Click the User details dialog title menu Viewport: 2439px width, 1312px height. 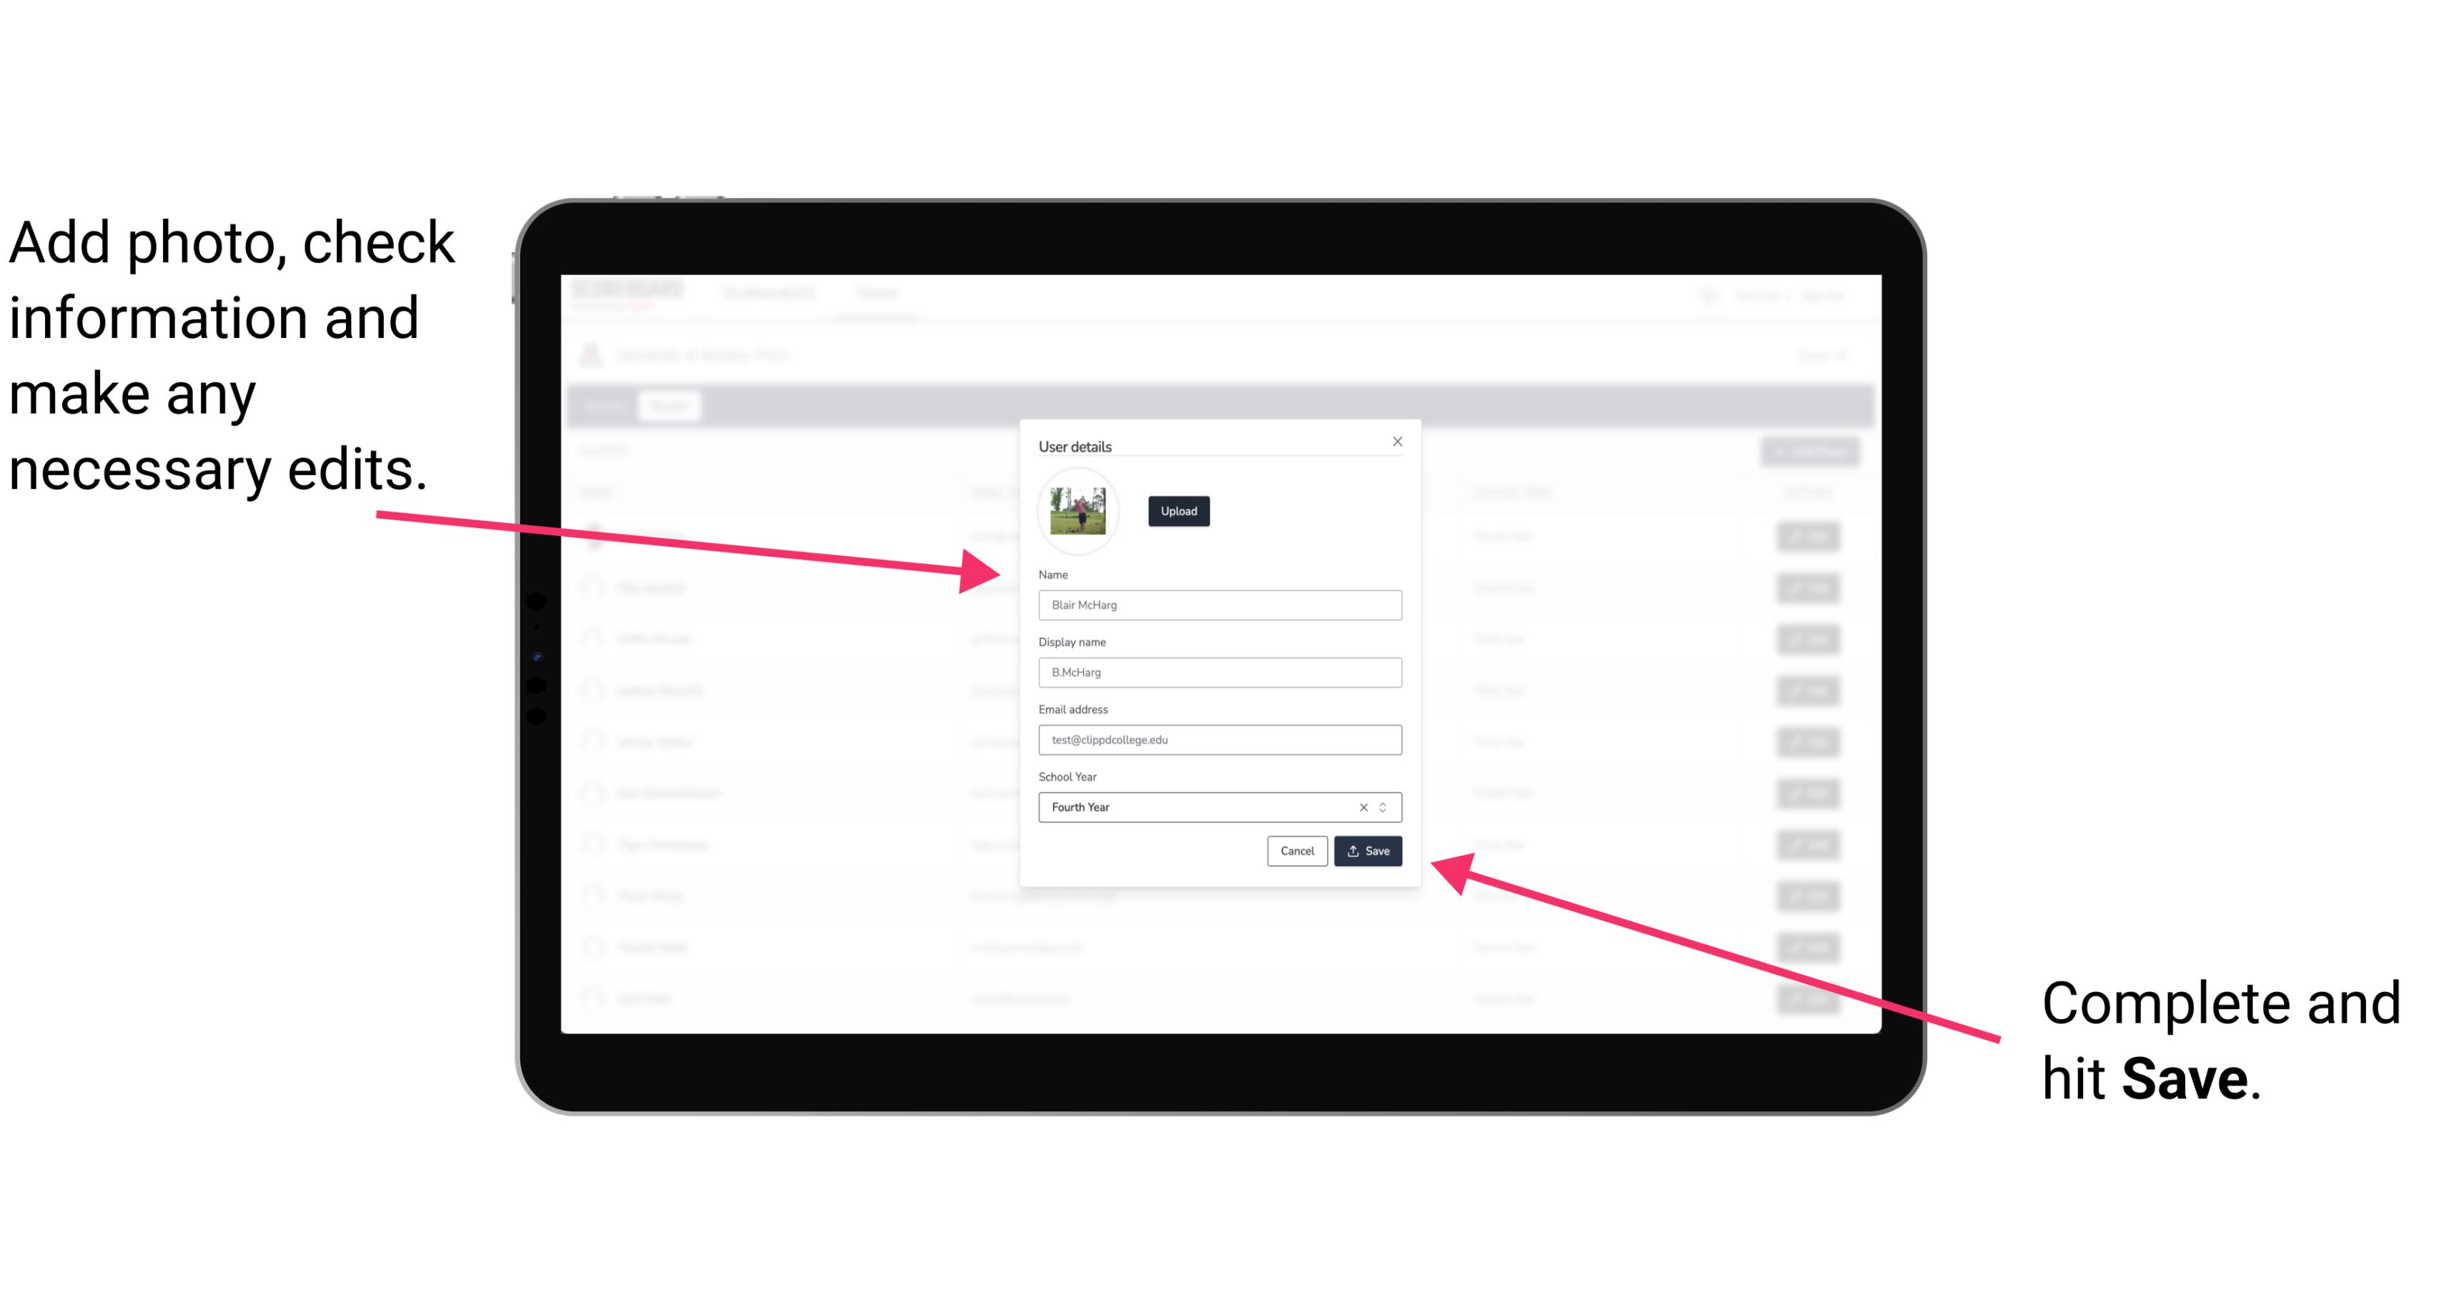click(1075, 444)
